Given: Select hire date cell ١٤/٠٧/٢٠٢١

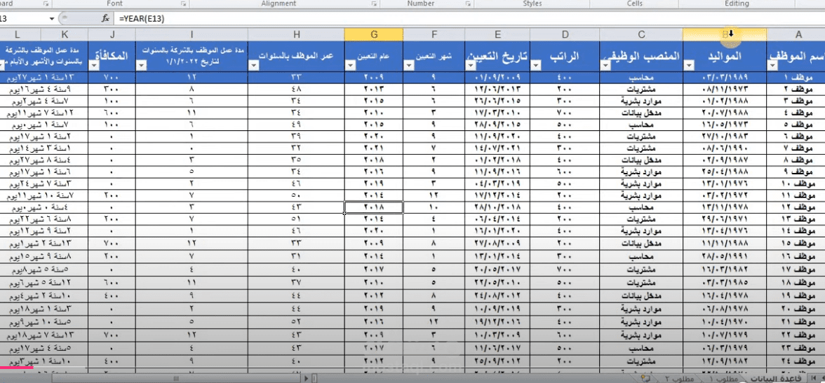Looking at the screenshot, I should point(497,148).
